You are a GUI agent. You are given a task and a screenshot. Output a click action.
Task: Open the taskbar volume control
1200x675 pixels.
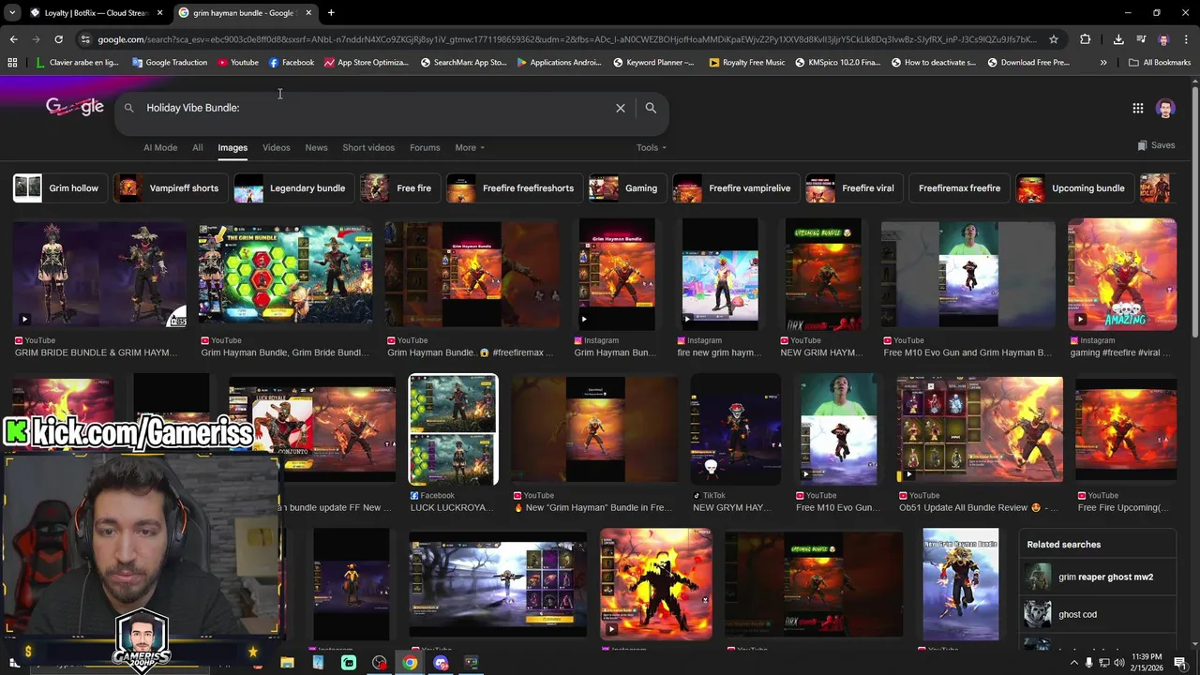[1118, 663]
